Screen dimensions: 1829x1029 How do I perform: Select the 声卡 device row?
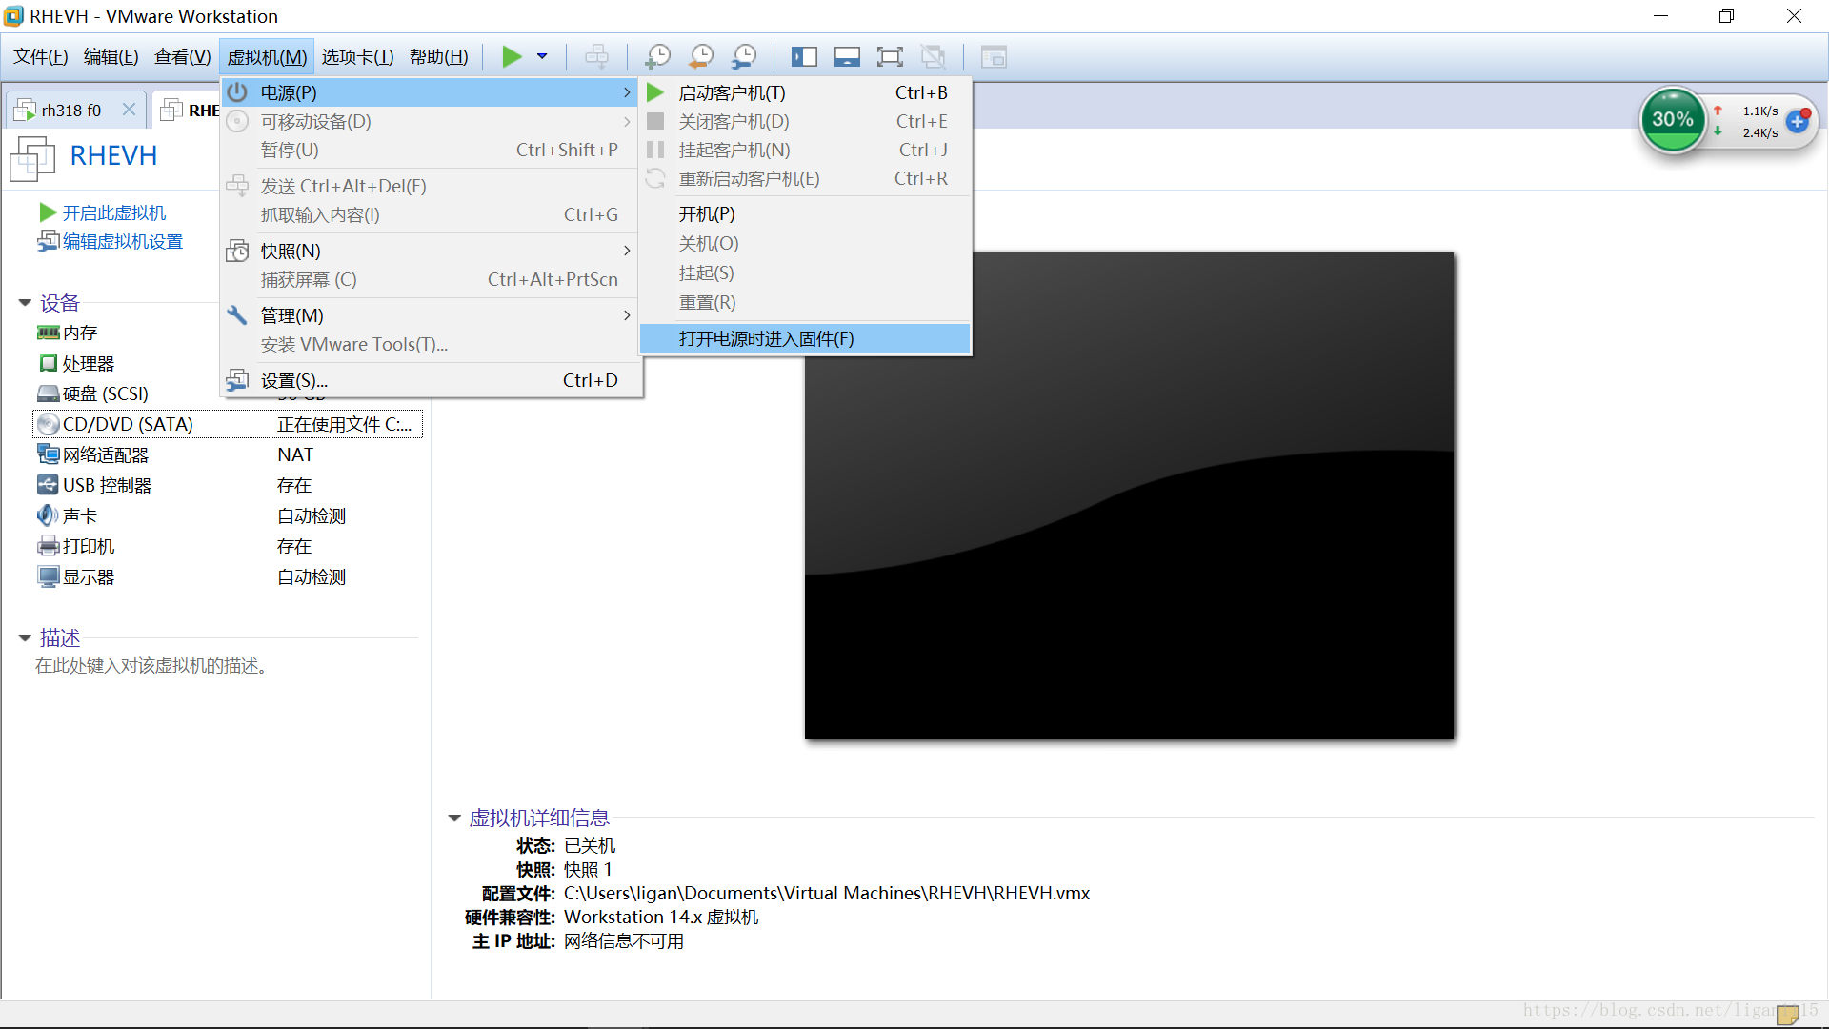point(228,515)
